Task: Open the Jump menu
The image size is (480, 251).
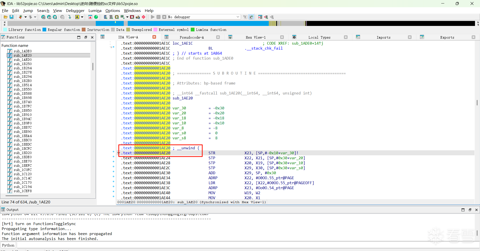Action: pyautogui.click(x=28, y=10)
